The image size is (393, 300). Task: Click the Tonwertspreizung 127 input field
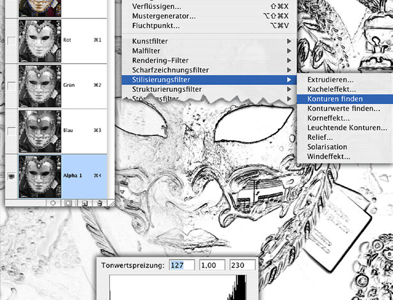pos(181,265)
